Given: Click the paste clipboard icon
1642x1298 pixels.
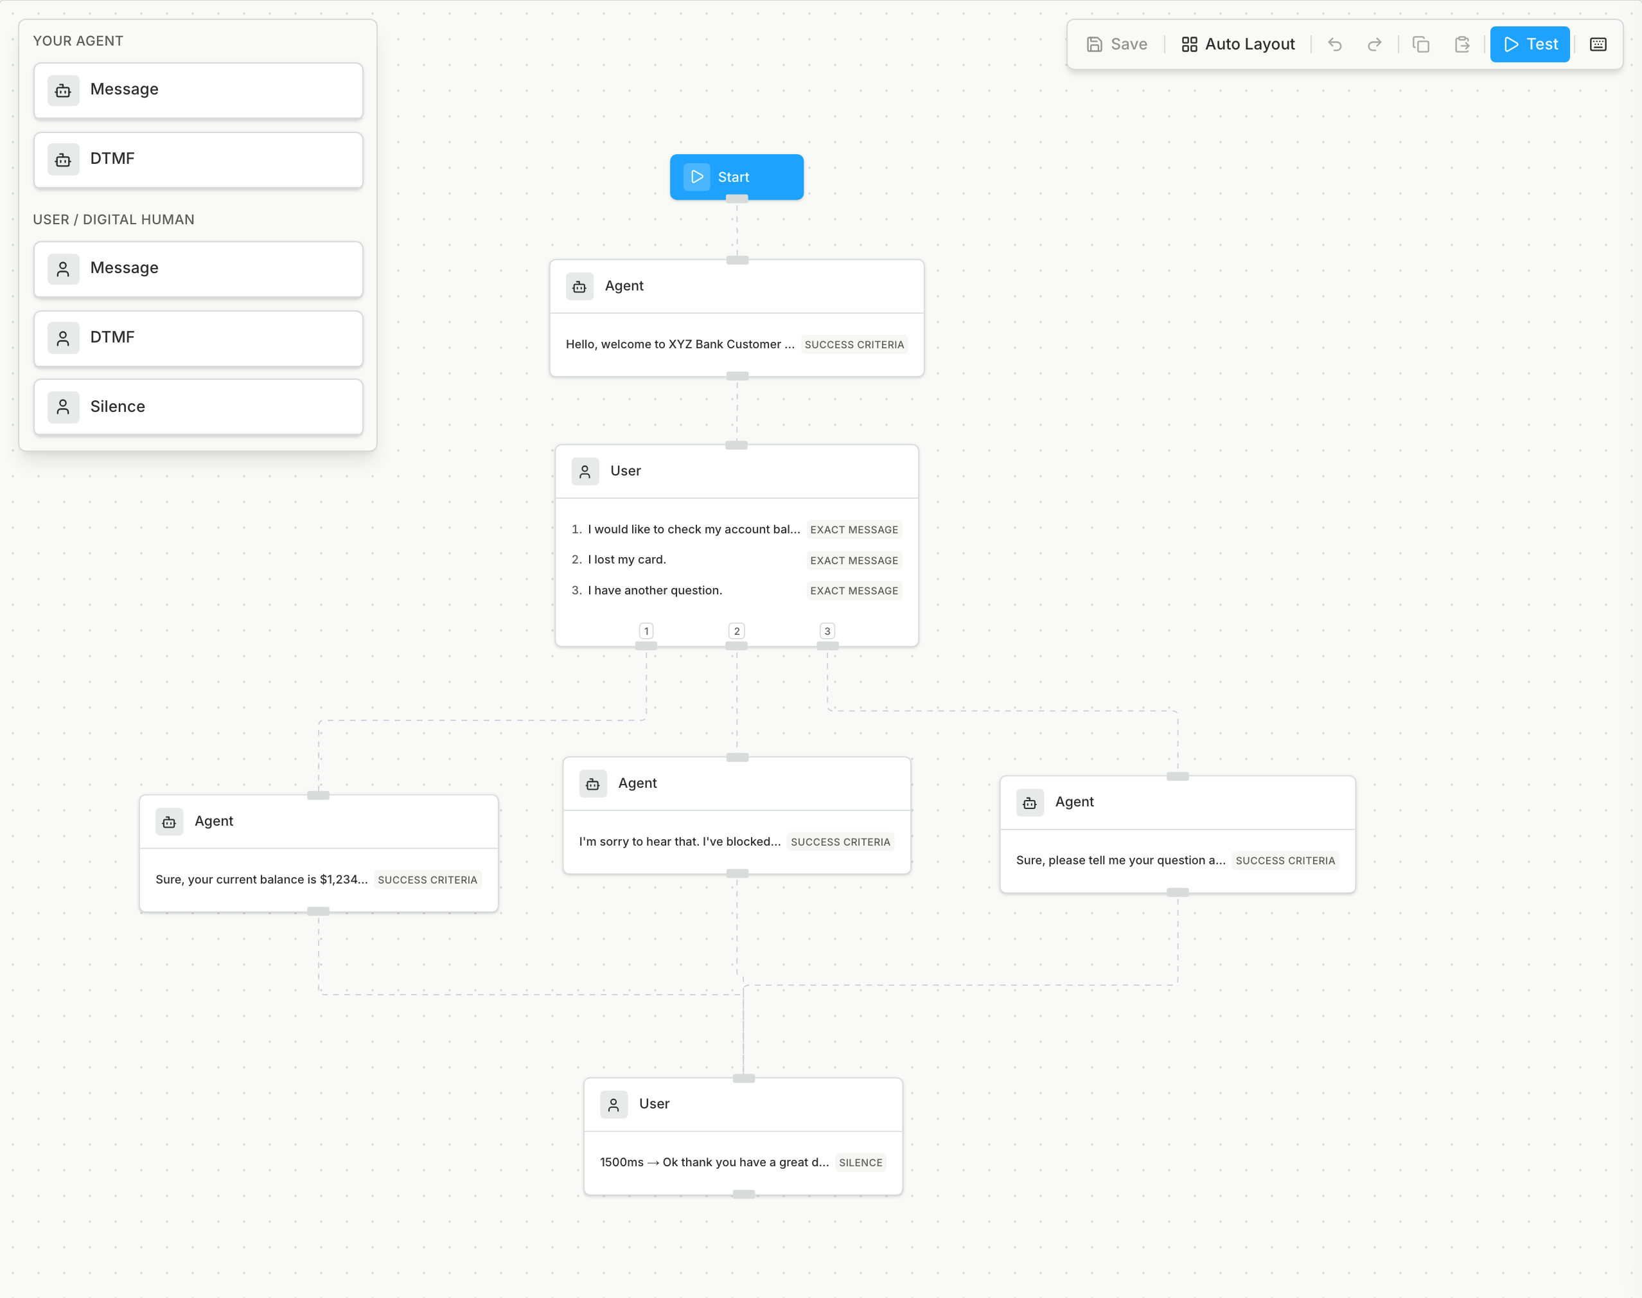Looking at the screenshot, I should tap(1462, 44).
